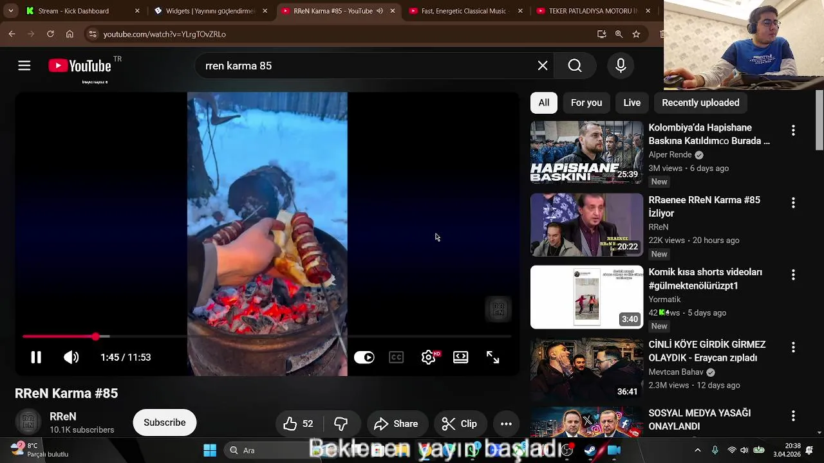The width and height of the screenshot is (824, 463).
Task: Open the weather widget in taskbar
Action: click(x=40, y=450)
